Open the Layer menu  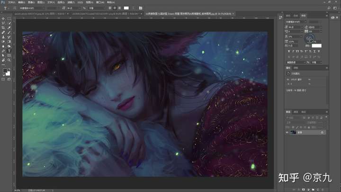(41, 2)
